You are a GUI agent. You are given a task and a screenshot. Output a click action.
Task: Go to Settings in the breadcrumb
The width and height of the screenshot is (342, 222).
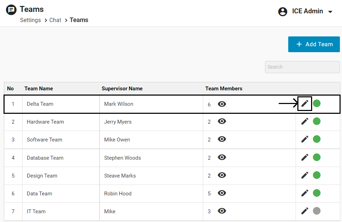30,20
